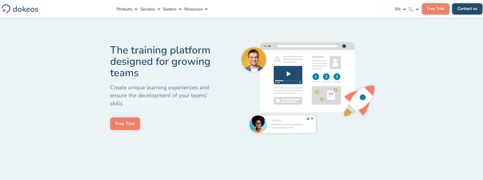Expand the EN language dropdown

click(400, 9)
